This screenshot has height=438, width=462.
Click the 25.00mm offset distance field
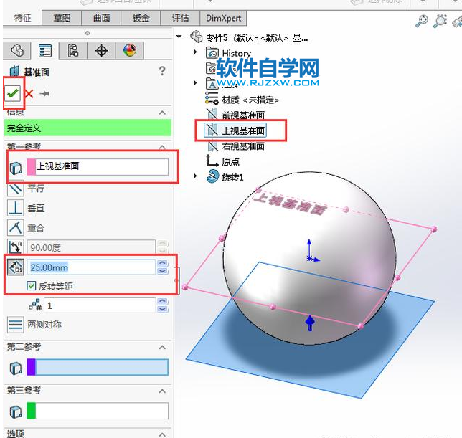tap(91, 267)
